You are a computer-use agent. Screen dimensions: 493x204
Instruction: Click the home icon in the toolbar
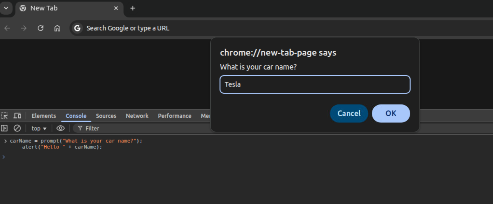[57, 28]
